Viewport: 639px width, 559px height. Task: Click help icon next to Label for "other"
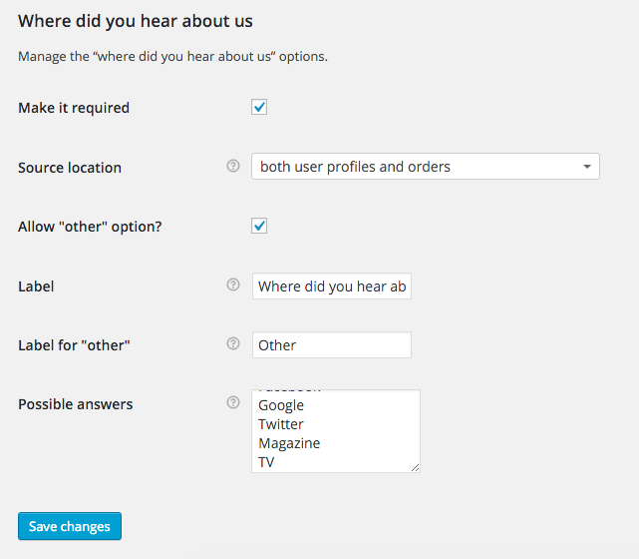pyautogui.click(x=233, y=343)
